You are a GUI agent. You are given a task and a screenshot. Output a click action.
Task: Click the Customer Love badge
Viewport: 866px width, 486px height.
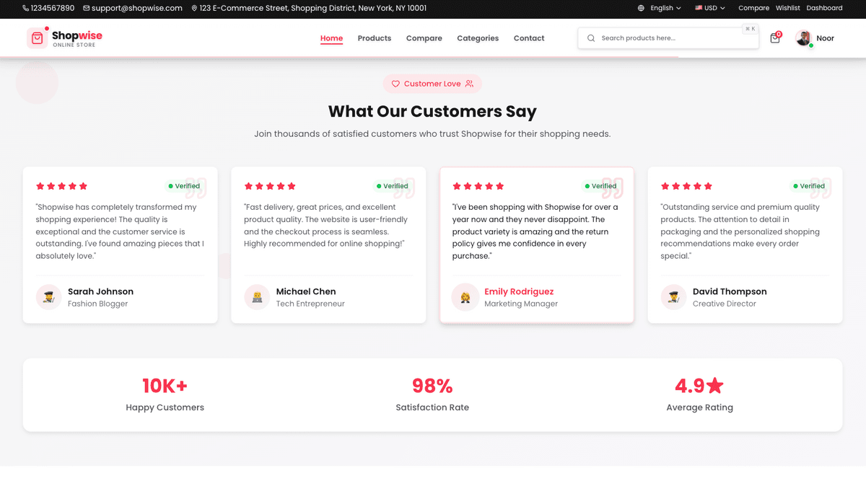pos(432,84)
